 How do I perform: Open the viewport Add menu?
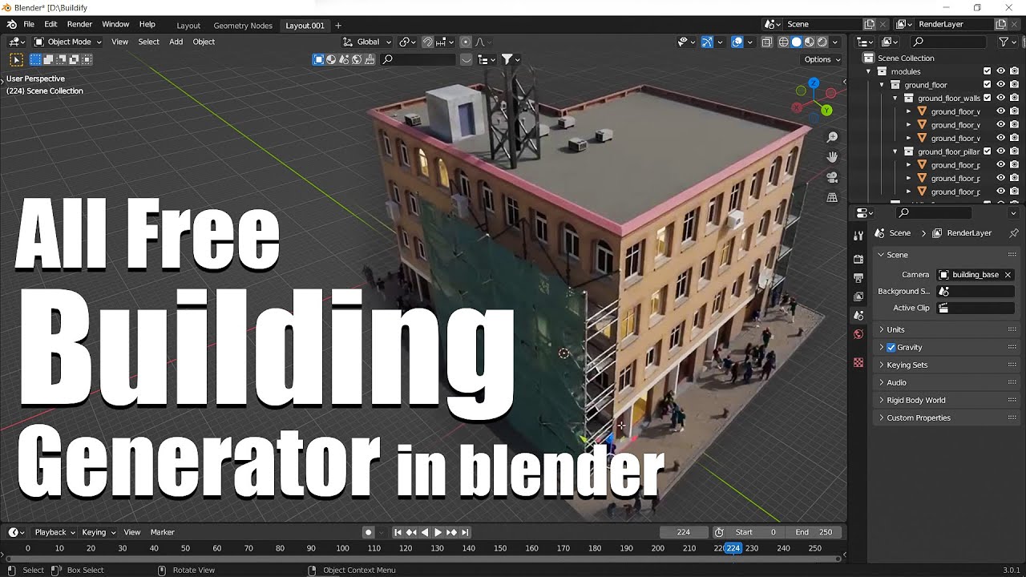point(176,42)
